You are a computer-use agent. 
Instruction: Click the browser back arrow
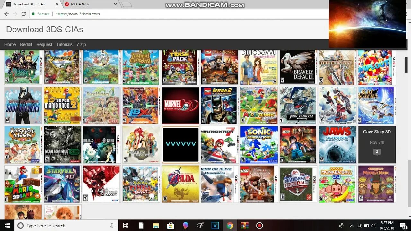6,14
